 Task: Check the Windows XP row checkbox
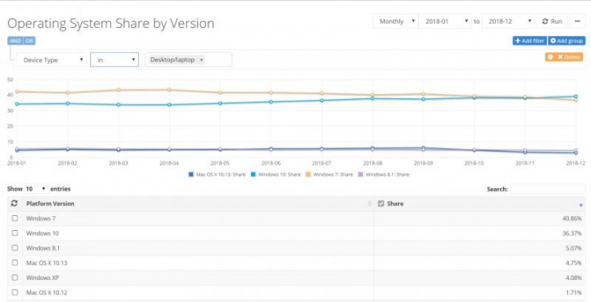tap(15, 277)
